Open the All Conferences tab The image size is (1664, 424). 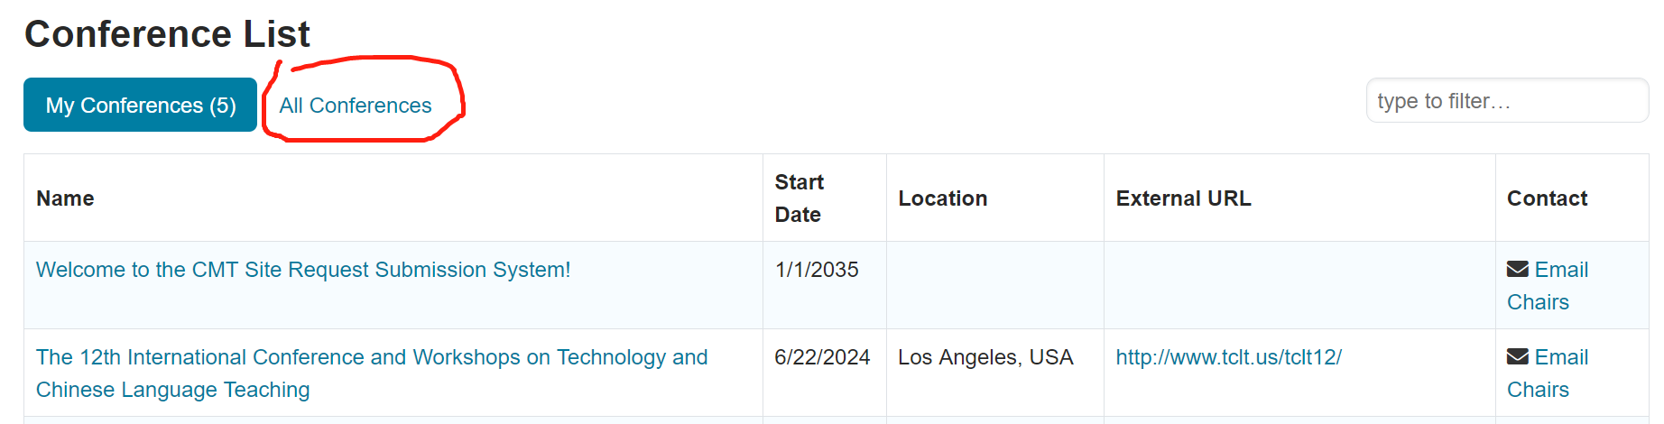[356, 106]
